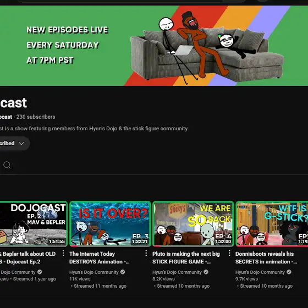308x308 pixels.
Task: Click 'Streamed 11 months ago' text
Action: [x=100, y=286]
